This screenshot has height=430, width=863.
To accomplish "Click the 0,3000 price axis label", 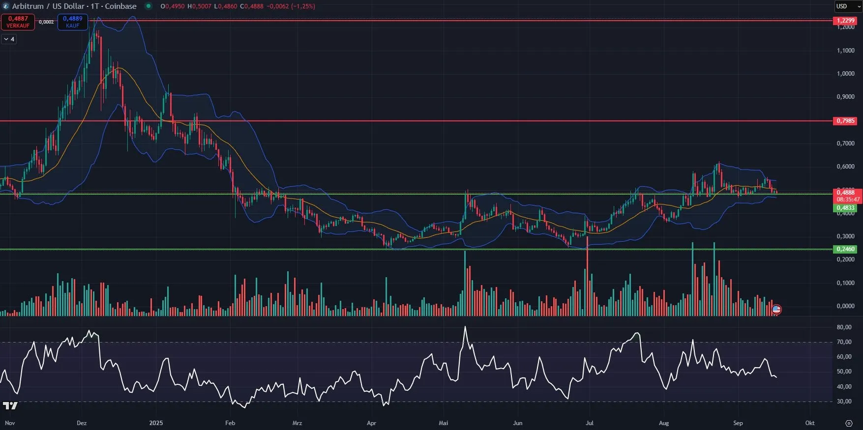I will (x=846, y=236).
